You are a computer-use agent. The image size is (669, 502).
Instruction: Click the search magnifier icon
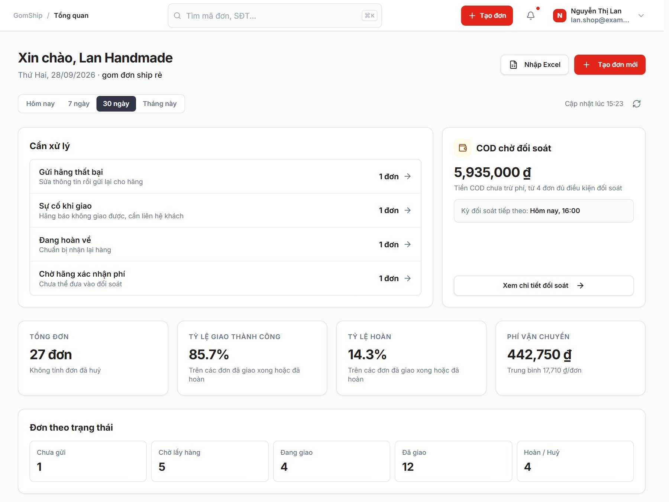[x=177, y=16]
